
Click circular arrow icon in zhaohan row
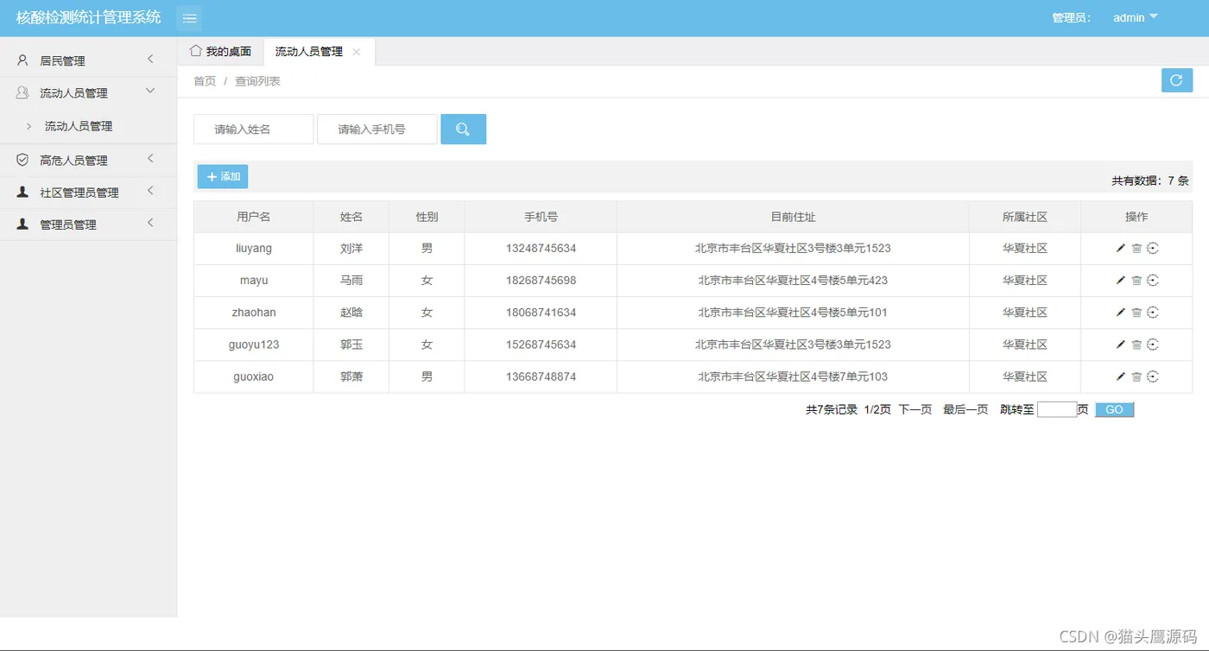pos(1153,313)
